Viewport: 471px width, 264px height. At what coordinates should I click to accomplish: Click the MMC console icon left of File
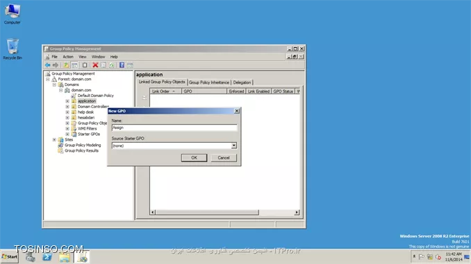point(47,57)
